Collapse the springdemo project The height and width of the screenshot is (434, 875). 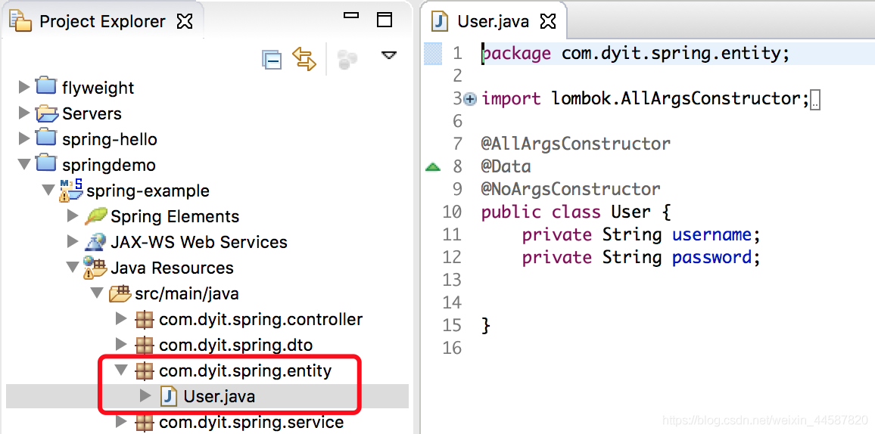(24, 164)
